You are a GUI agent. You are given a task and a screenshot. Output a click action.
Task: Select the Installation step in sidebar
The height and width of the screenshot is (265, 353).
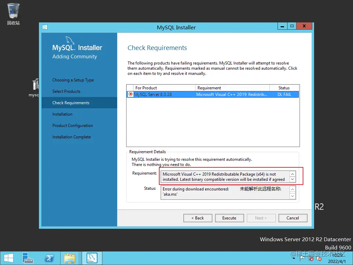tap(62, 114)
